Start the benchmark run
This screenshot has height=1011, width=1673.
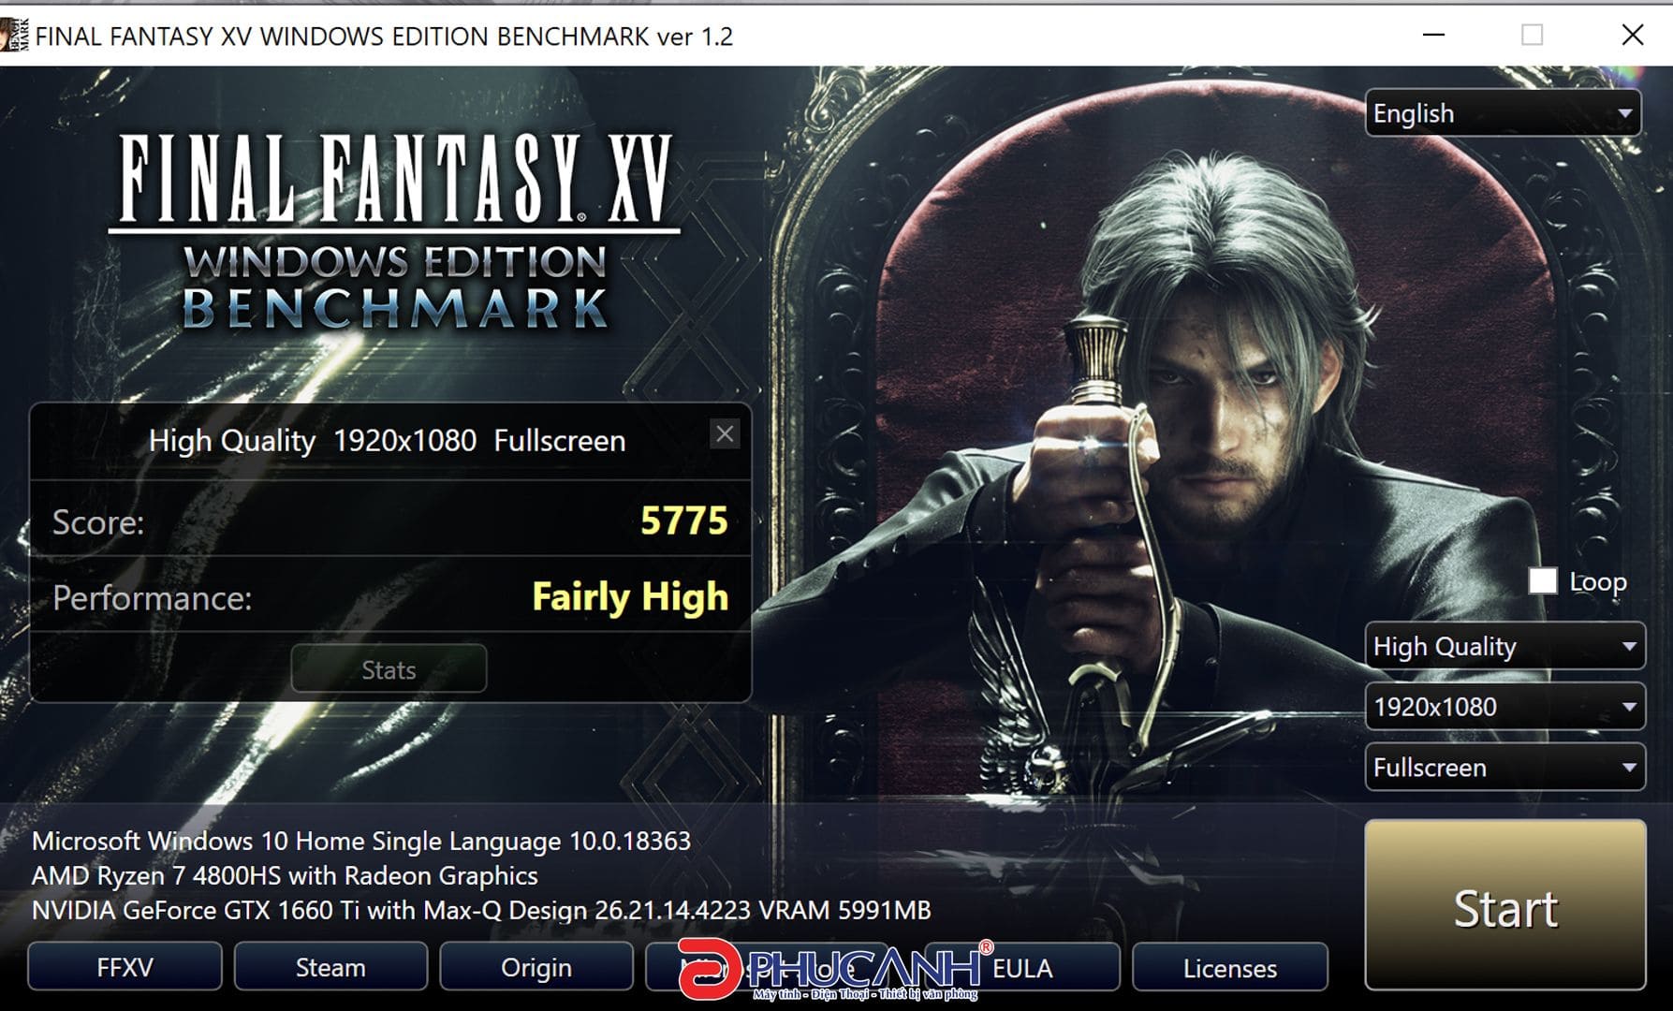point(1504,905)
